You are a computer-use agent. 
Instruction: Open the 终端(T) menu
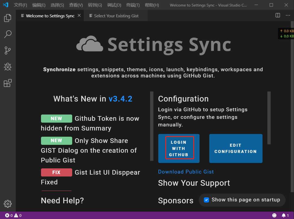(133, 5)
